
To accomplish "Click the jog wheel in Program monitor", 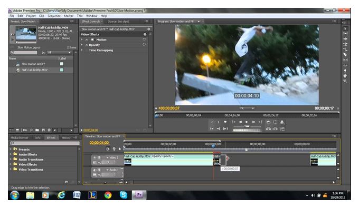I will click(247, 130).
